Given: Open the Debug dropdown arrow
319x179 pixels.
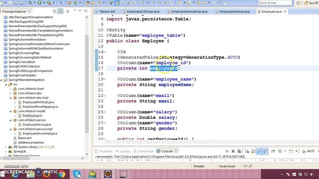Looking at the screenshot, I should 34,3.
